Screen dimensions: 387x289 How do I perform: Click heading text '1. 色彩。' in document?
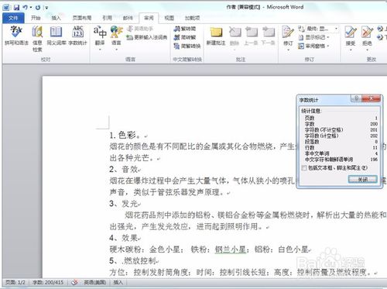(x=125, y=135)
